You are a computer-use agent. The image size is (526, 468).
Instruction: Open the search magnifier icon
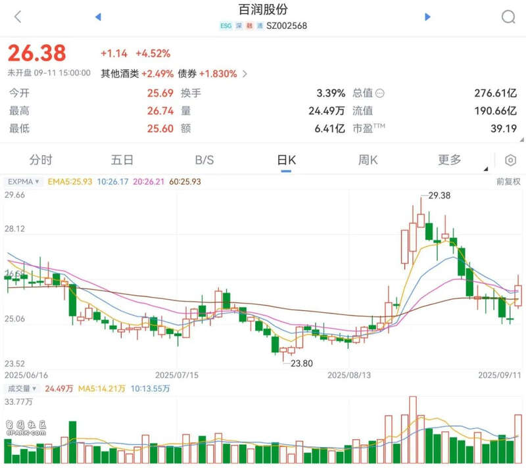pos(508,17)
